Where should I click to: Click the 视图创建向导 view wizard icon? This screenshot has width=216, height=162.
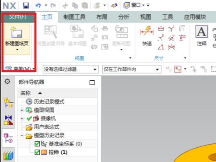[51, 32]
